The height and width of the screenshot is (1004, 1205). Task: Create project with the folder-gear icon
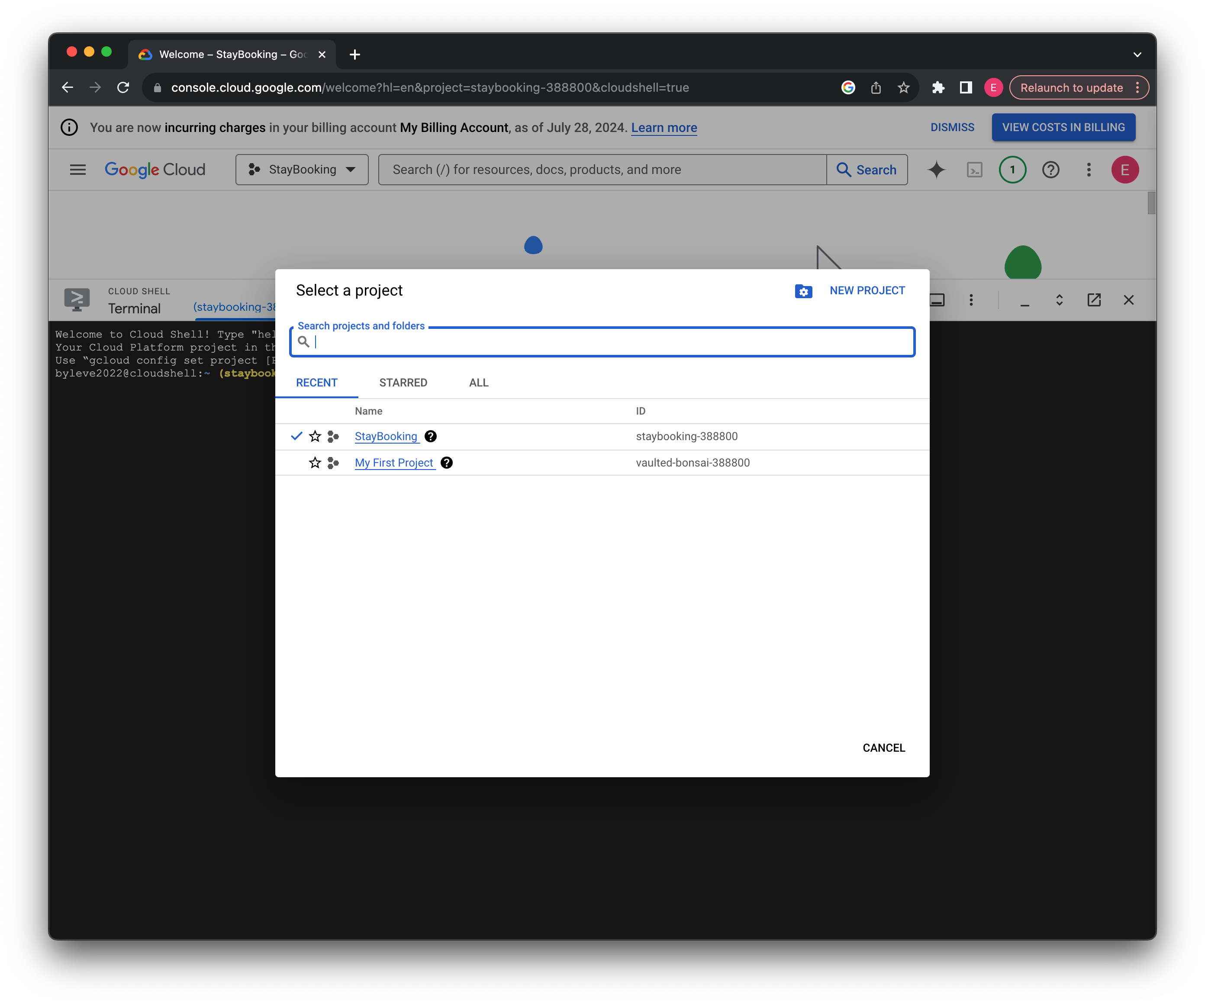803,291
